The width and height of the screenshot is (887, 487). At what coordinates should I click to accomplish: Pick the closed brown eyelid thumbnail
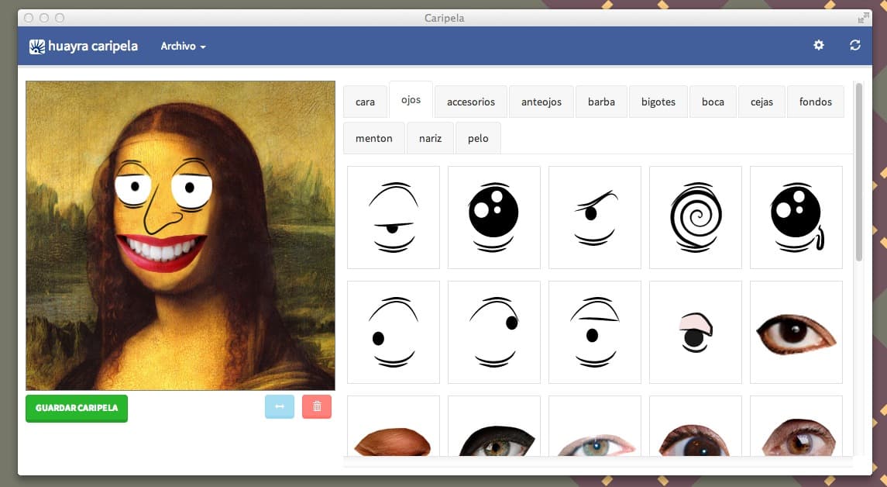(394, 426)
